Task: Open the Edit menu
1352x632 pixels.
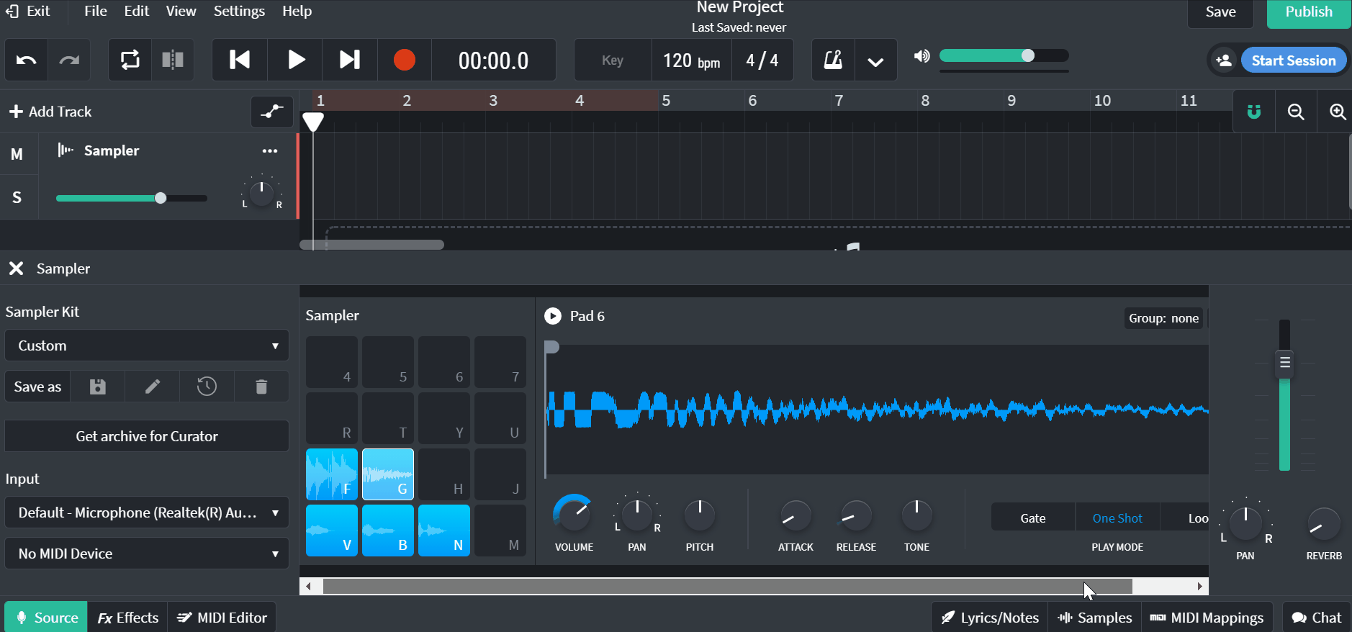Action: click(136, 11)
